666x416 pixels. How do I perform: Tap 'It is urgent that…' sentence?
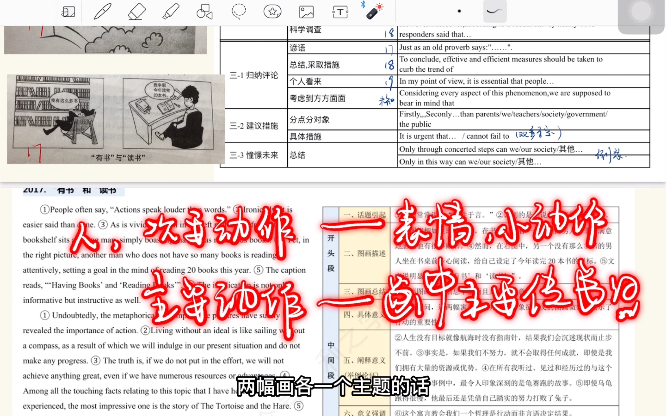pos(454,136)
